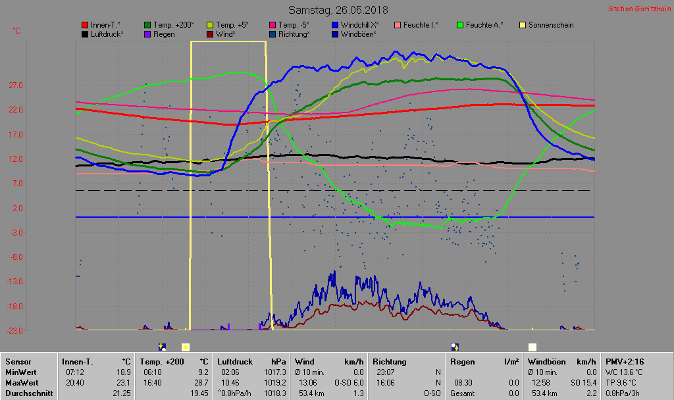Viewport: 674px width, 400px height.
Task: Click the blue Windchill X legend swatch
Action: coord(335,25)
